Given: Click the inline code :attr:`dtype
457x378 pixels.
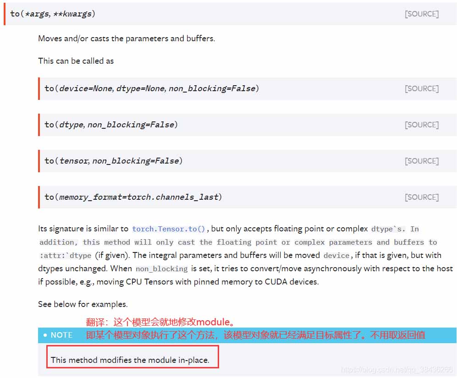Looking at the screenshot, I should [x=65, y=256].
